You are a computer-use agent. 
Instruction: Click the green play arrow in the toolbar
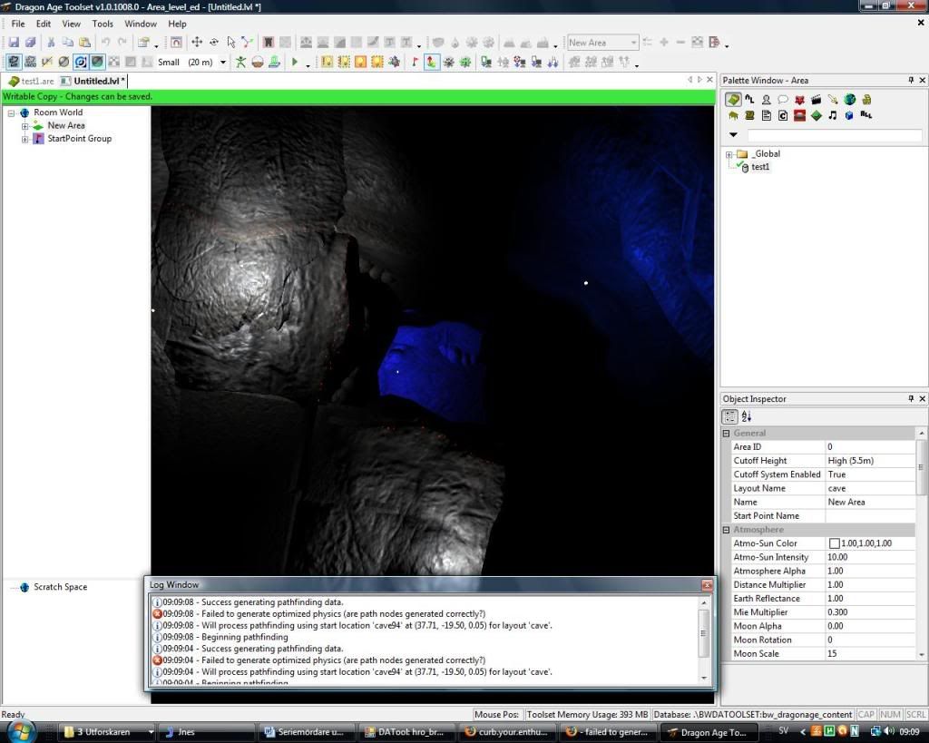point(295,62)
